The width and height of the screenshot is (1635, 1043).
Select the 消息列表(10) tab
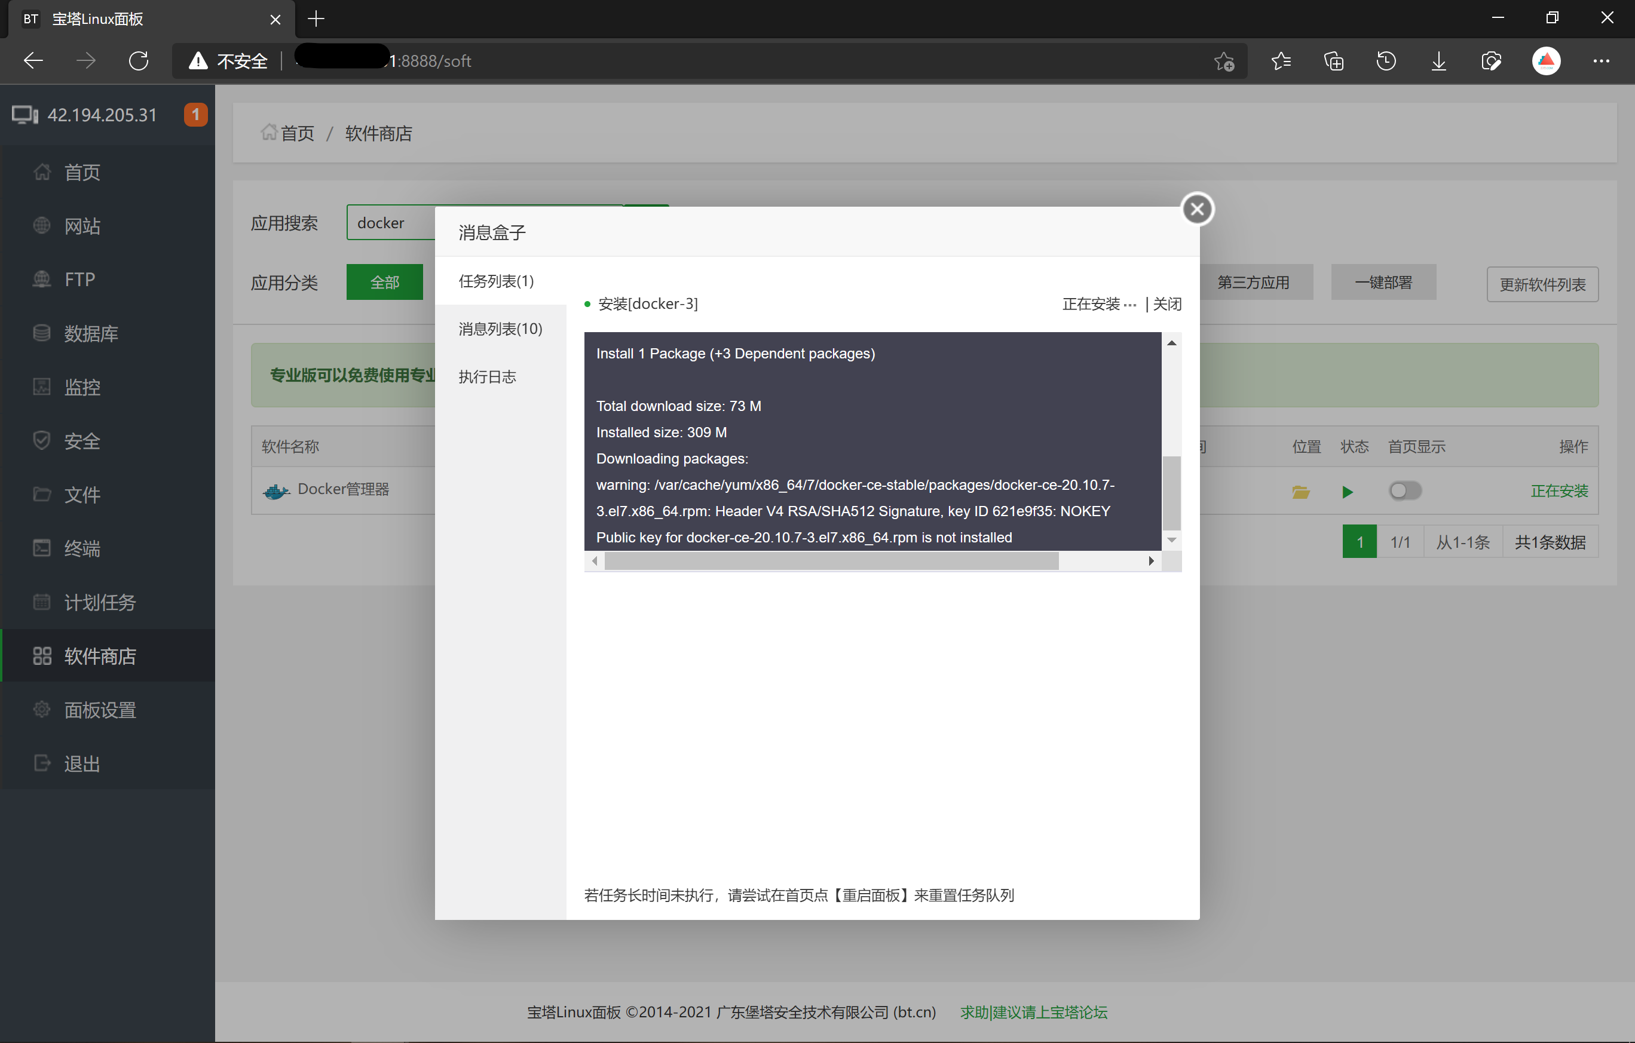click(x=500, y=329)
